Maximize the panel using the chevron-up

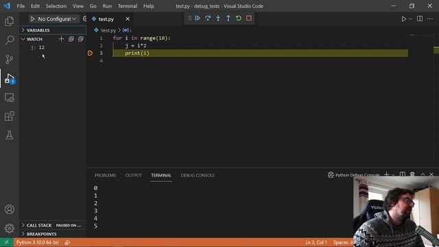[423, 174]
